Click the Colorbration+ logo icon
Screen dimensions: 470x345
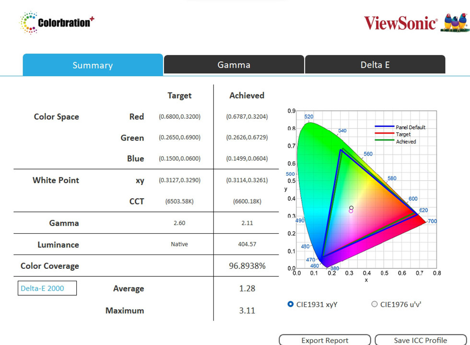(29, 22)
